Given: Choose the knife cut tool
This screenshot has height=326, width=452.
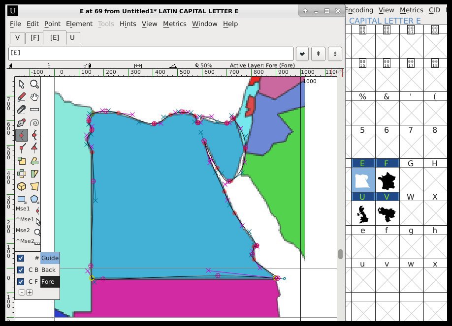Looking at the screenshot, I should (22, 110).
